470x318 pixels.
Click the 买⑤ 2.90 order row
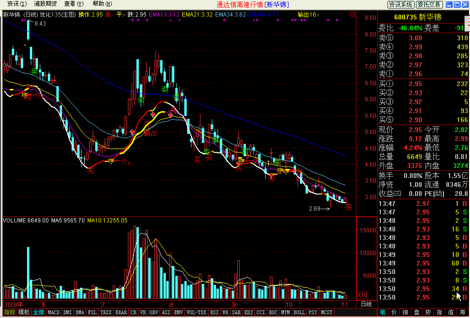[x=423, y=120]
